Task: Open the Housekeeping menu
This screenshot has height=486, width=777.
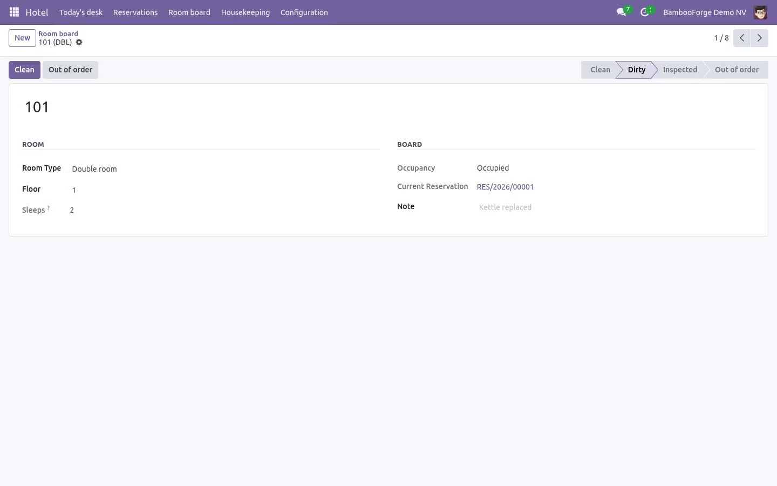Action: pos(246,12)
